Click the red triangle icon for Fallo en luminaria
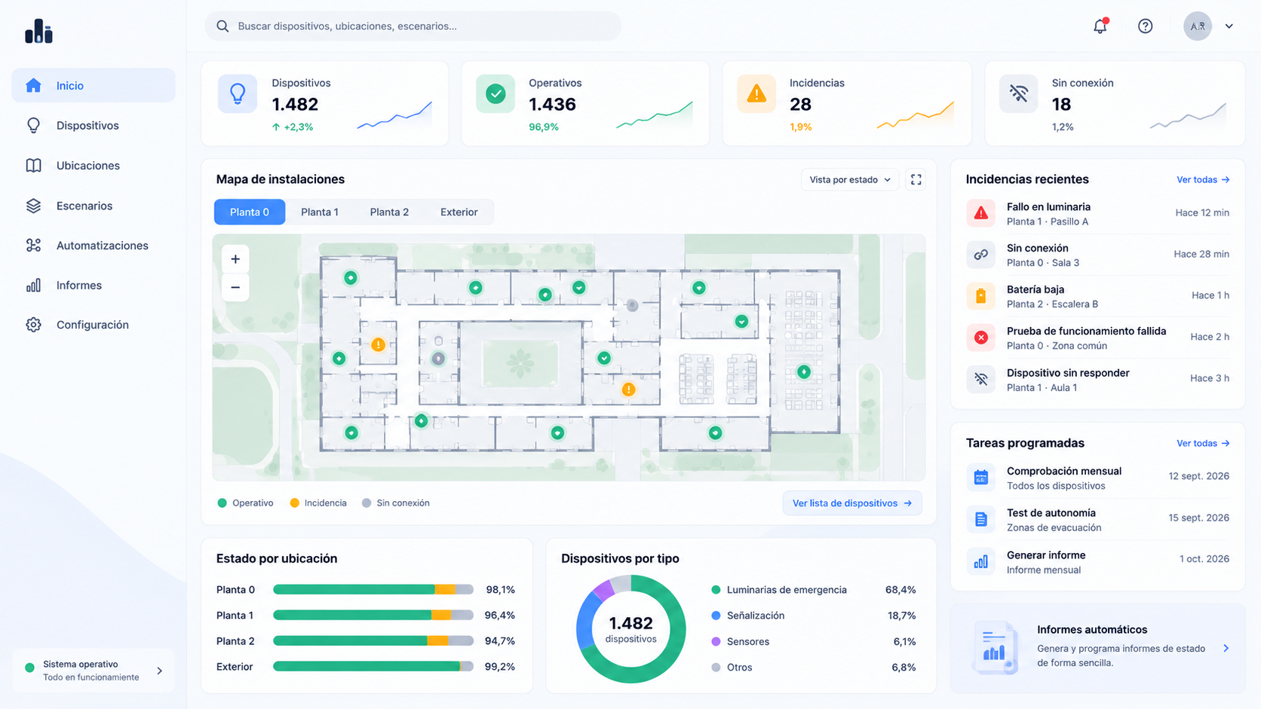The image size is (1261, 709). click(x=980, y=213)
